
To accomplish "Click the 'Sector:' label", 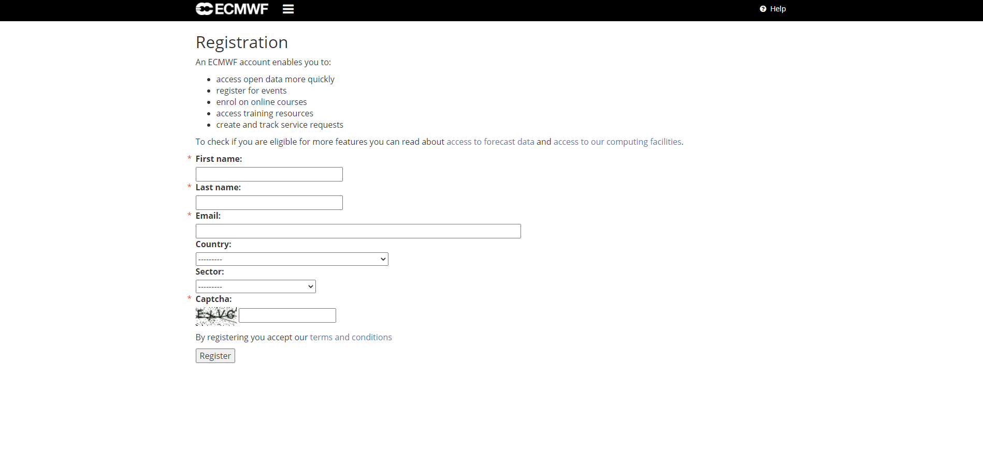I will click(x=210, y=271).
